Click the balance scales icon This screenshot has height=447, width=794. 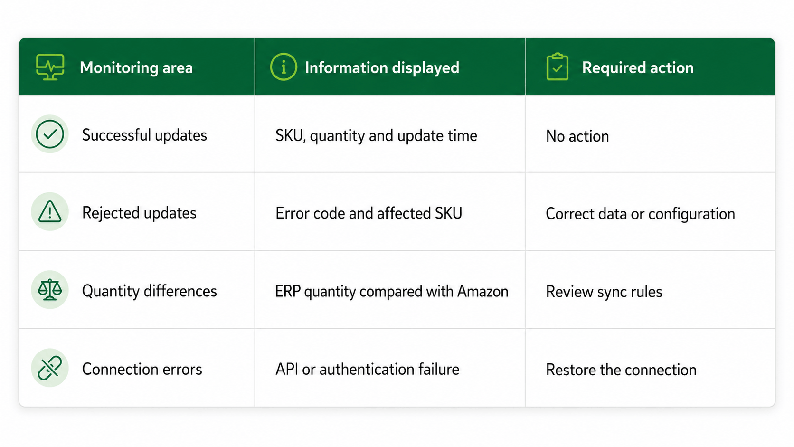click(50, 290)
